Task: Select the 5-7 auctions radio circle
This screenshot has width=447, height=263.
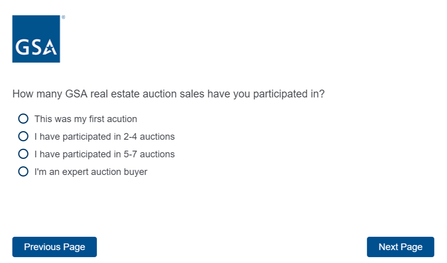Action: click(x=23, y=154)
